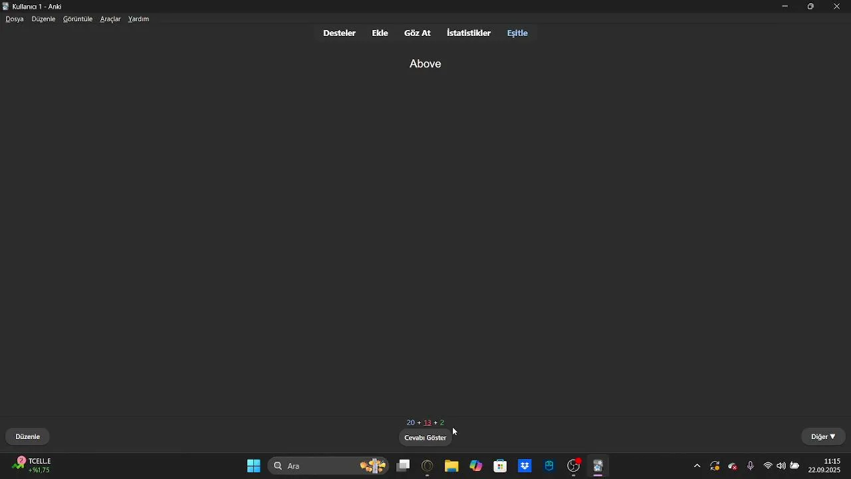This screenshot has height=479, width=851.
Task: Open the Dosya menu
Action: (x=15, y=19)
